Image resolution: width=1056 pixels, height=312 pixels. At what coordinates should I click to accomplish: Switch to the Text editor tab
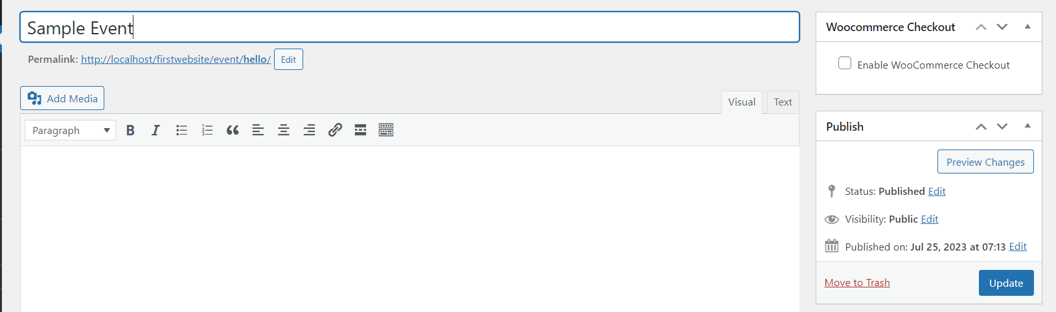tap(783, 102)
